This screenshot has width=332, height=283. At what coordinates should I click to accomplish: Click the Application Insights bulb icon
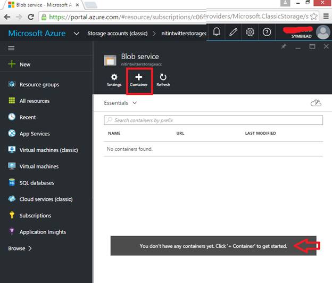[x=12, y=231]
